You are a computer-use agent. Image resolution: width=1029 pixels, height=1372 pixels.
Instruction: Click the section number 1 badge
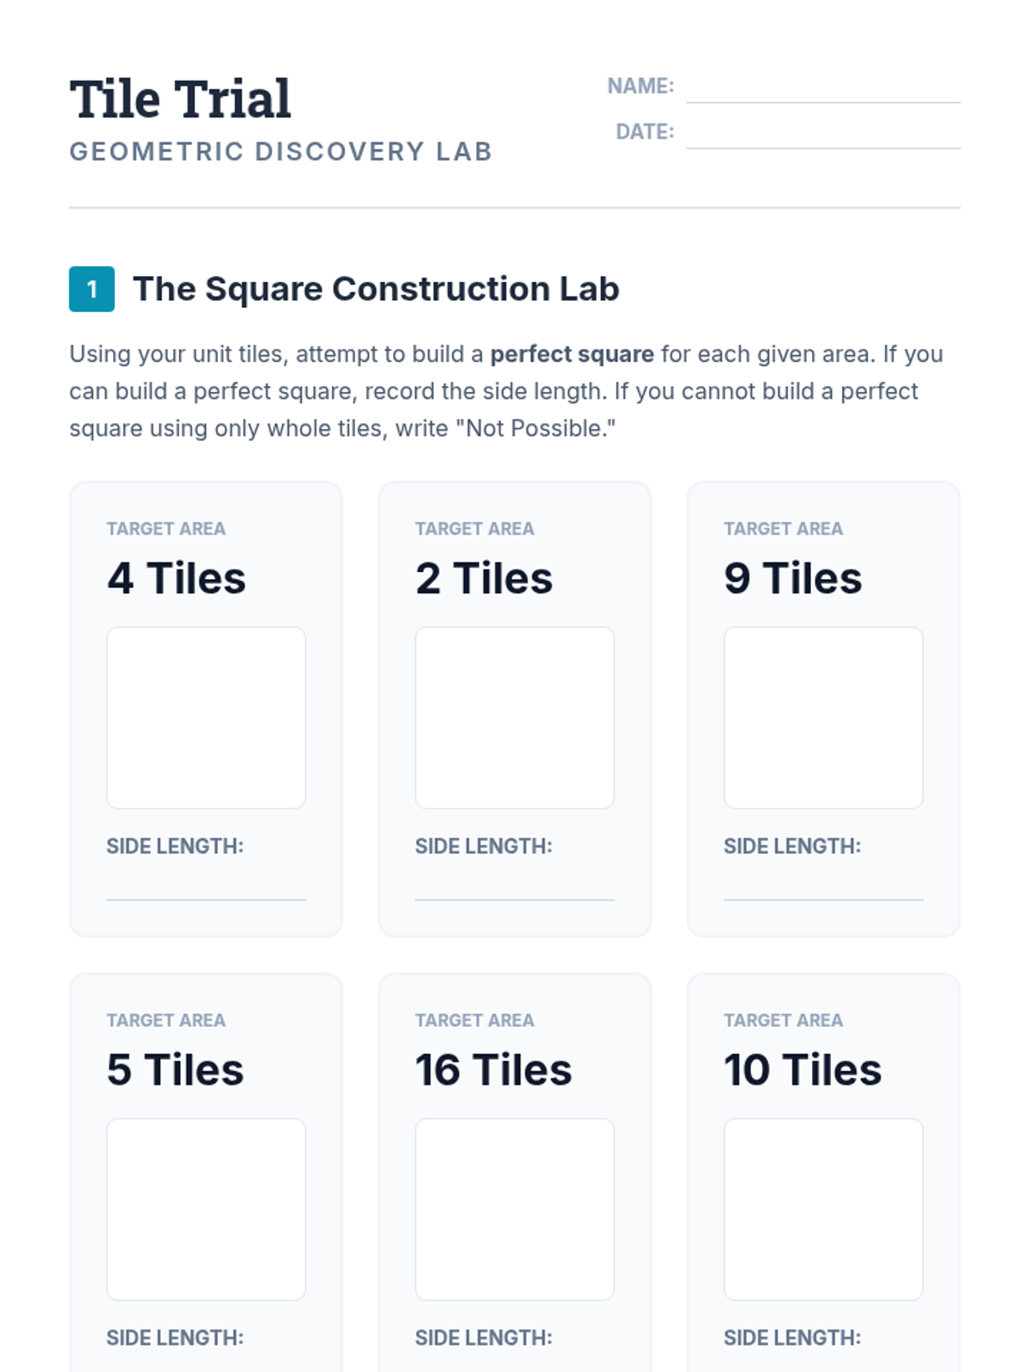pyautogui.click(x=92, y=289)
